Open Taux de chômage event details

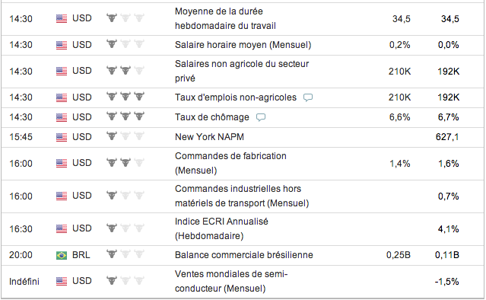click(212, 117)
